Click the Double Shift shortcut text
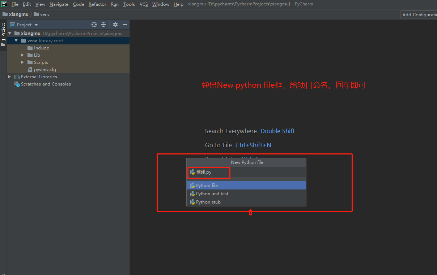 point(278,131)
